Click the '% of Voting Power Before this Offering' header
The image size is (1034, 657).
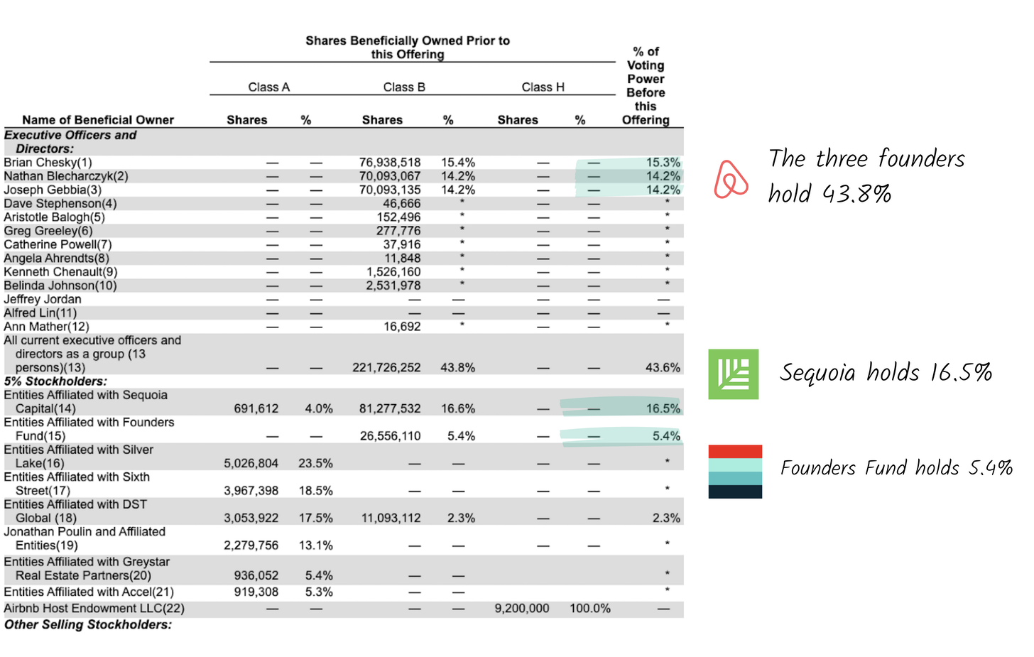coord(646,86)
